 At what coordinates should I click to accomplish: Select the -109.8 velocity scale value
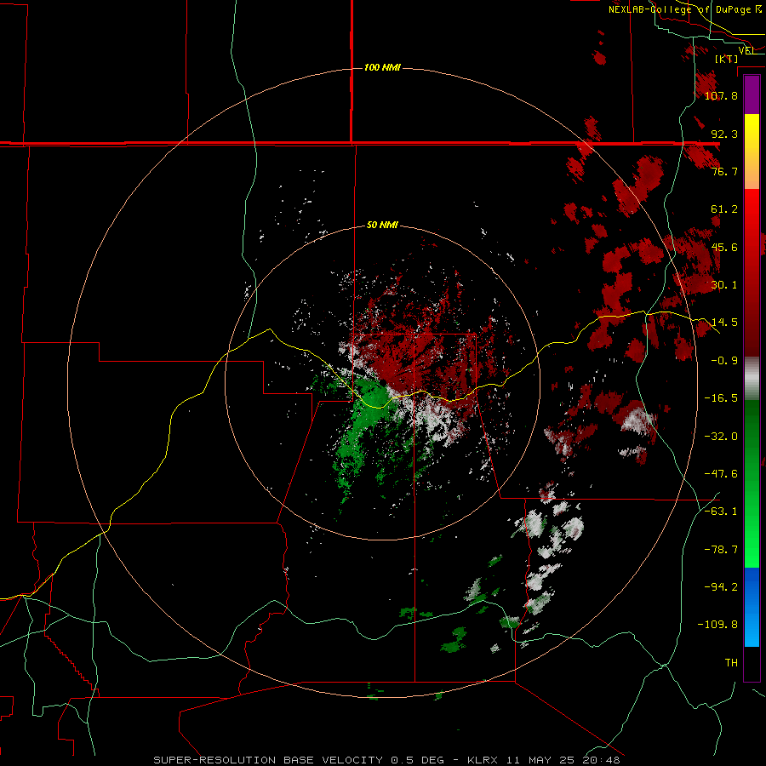click(x=717, y=625)
